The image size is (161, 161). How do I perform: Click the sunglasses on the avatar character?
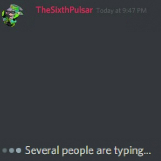click(11, 13)
